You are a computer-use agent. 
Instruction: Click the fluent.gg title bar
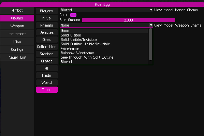tap(102, 4)
